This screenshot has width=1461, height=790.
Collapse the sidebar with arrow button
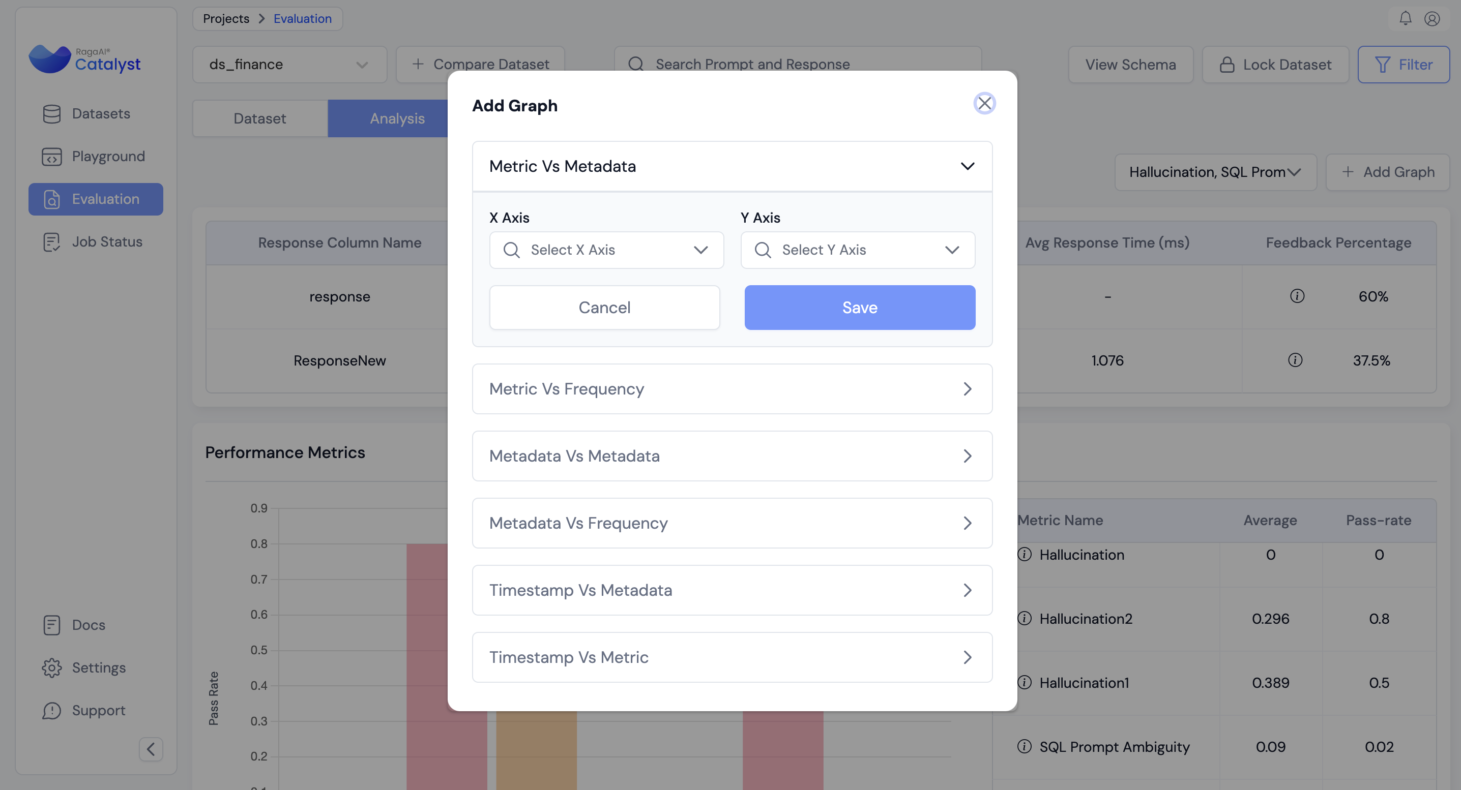click(151, 749)
